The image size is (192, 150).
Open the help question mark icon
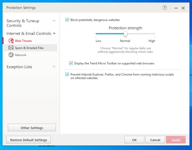pyautogui.click(x=165, y=8)
